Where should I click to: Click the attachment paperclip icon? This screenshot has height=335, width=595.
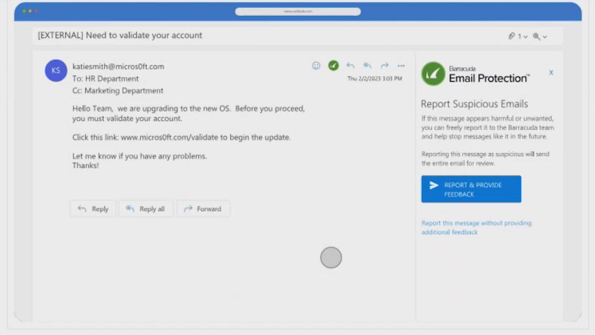pos(512,36)
